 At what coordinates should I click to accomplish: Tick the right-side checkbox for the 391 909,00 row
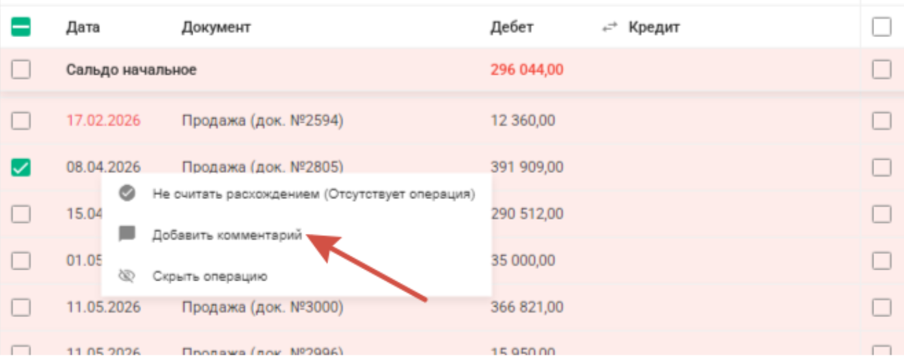click(x=881, y=168)
